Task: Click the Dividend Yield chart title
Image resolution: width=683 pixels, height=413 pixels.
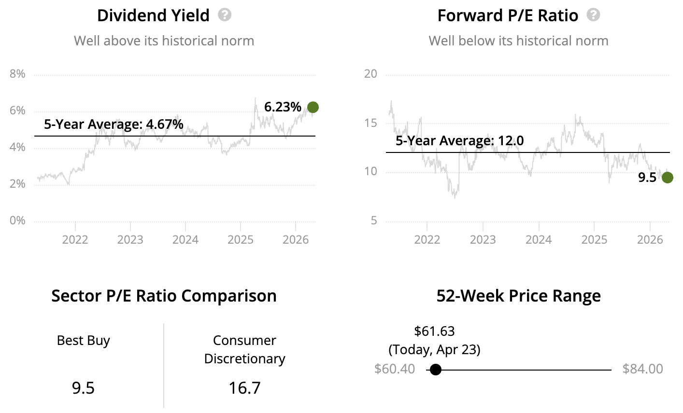Action: [x=153, y=15]
